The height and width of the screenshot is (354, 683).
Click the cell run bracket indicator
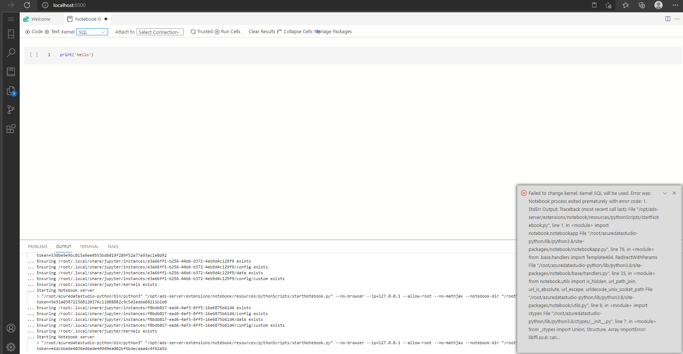(34, 55)
